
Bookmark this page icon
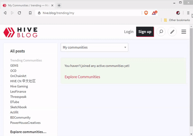click(x=30, y=13)
